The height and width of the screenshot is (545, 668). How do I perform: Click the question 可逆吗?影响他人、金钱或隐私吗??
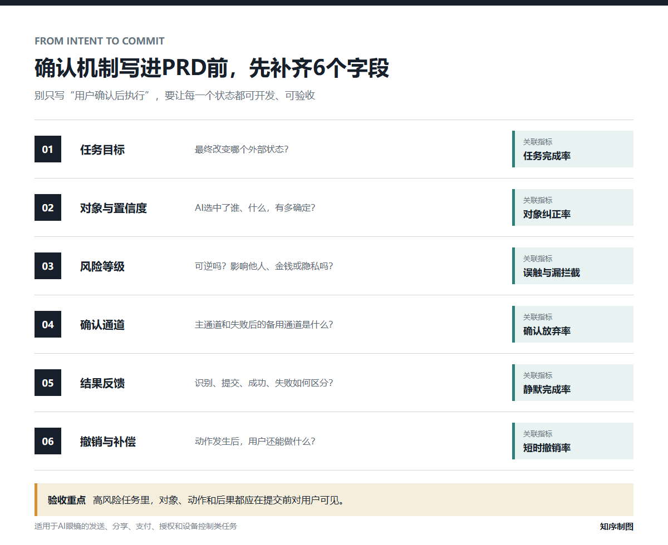click(264, 266)
